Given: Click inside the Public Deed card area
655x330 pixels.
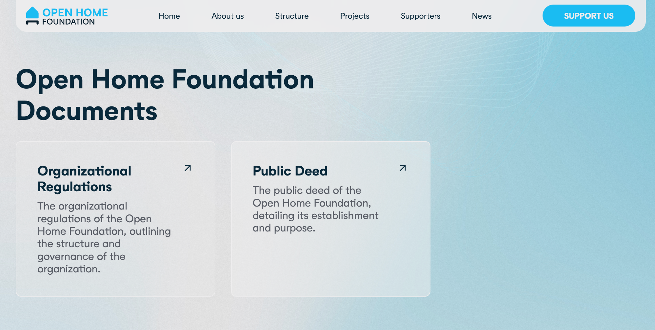Looking at the screenshot, I should coord(331,262).
